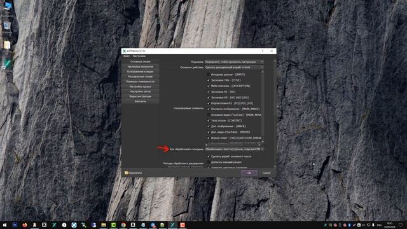Switch to Настройки аккаунтов tab
This screenshot has width=407, height=229.
point(140,67)
